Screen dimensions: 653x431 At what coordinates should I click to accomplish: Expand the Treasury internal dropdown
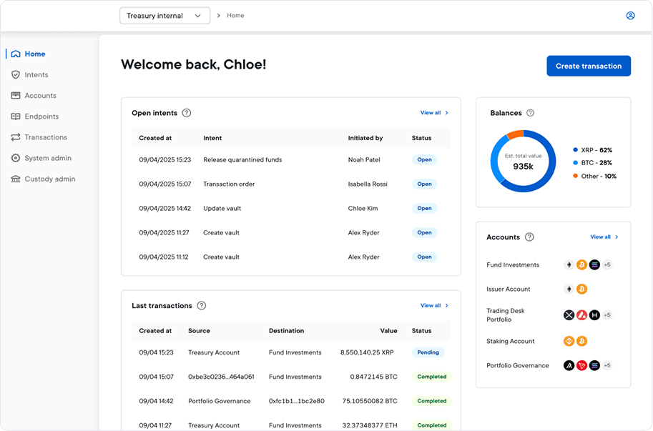point(165,16)
